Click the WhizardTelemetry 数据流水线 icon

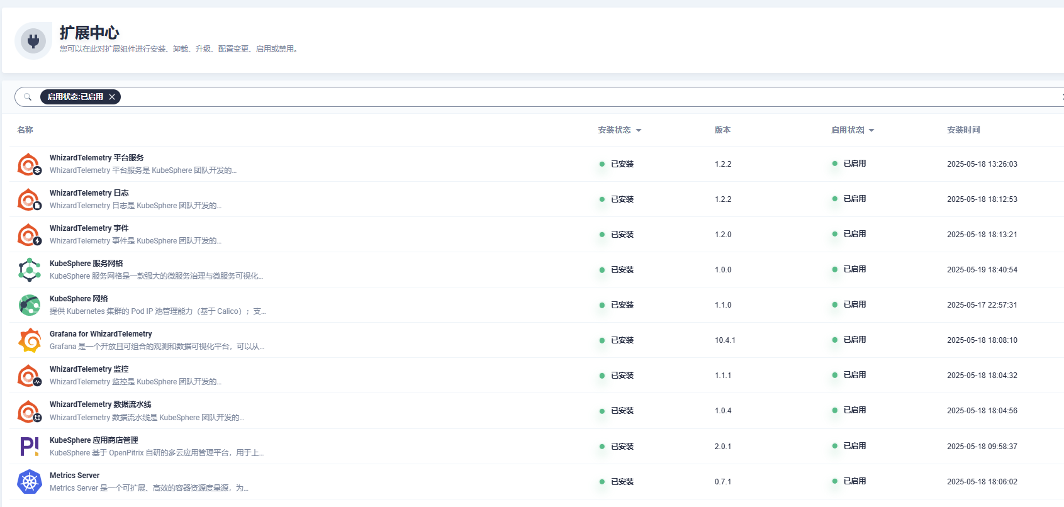click(x=30, y=411)
